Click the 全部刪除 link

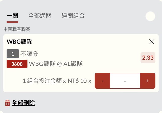[23, 103]
